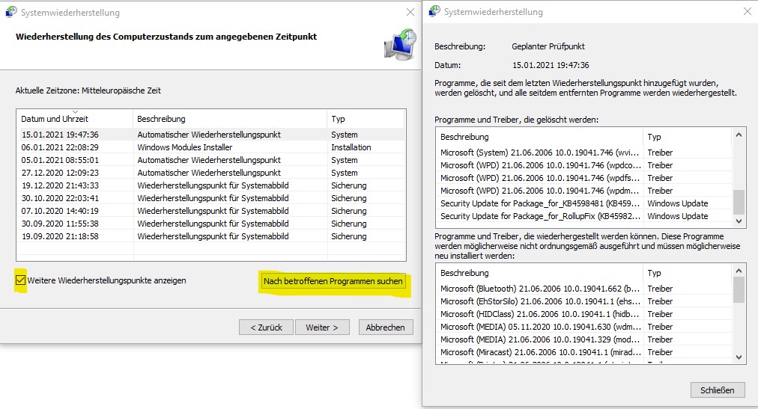Select restore point 07.10.2020 14:40:19
This screenshot has height=409, width=758.
(x=210, y=211)
